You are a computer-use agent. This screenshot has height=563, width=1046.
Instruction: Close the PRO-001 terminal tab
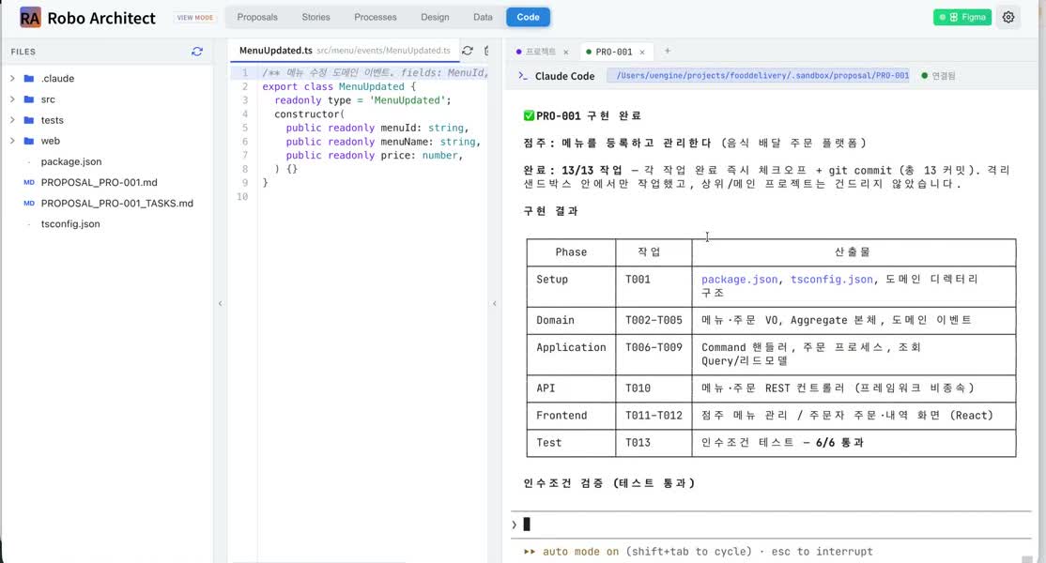(x=642, y=52)
